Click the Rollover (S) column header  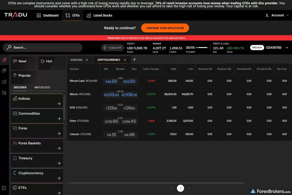click(x=205, y=69)
